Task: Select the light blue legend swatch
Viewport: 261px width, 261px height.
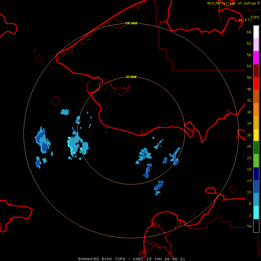Action: coord(256,199)
